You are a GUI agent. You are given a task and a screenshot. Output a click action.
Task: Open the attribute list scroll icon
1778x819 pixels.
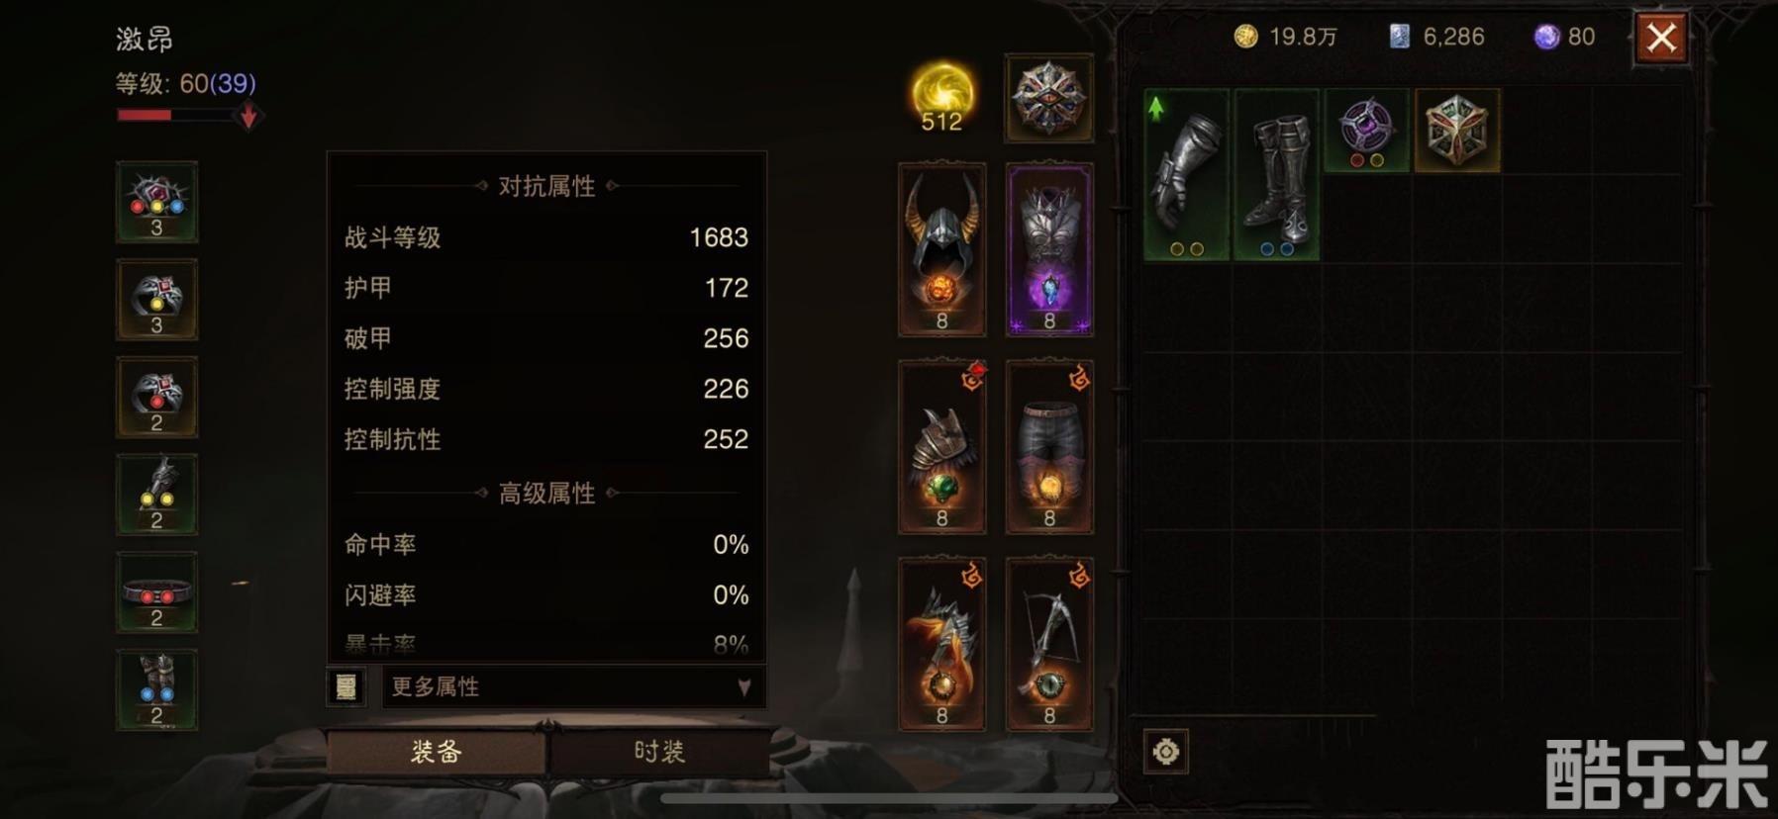pyautogui.click(x=346, y=686)
